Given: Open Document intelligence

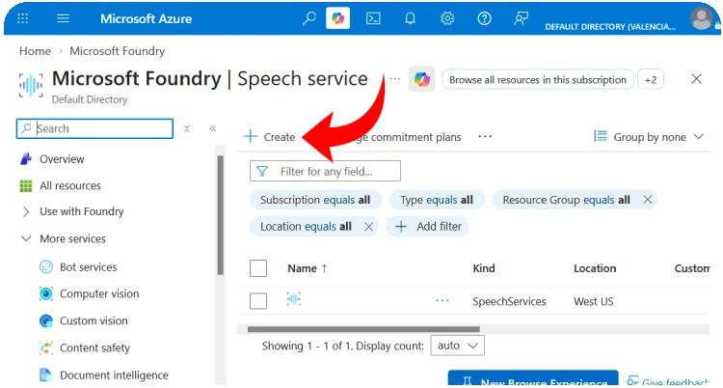Looking at the screenshot, I should [x=114, y=375].
